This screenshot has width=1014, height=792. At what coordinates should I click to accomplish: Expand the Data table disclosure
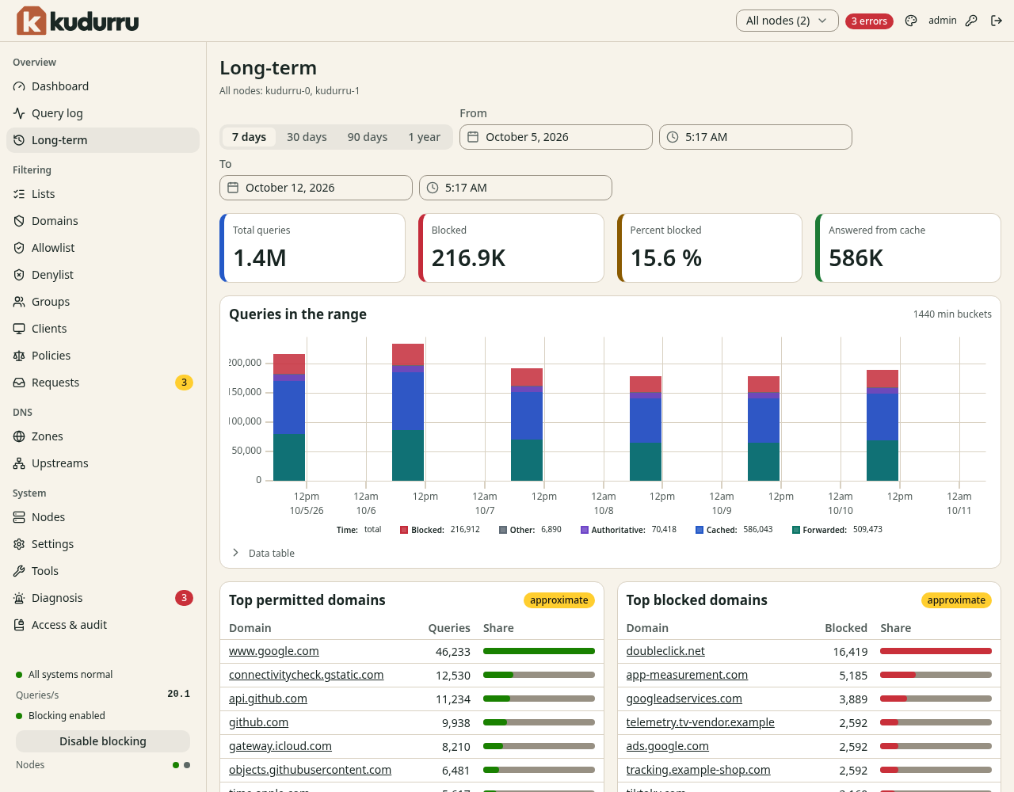(263, 553)
